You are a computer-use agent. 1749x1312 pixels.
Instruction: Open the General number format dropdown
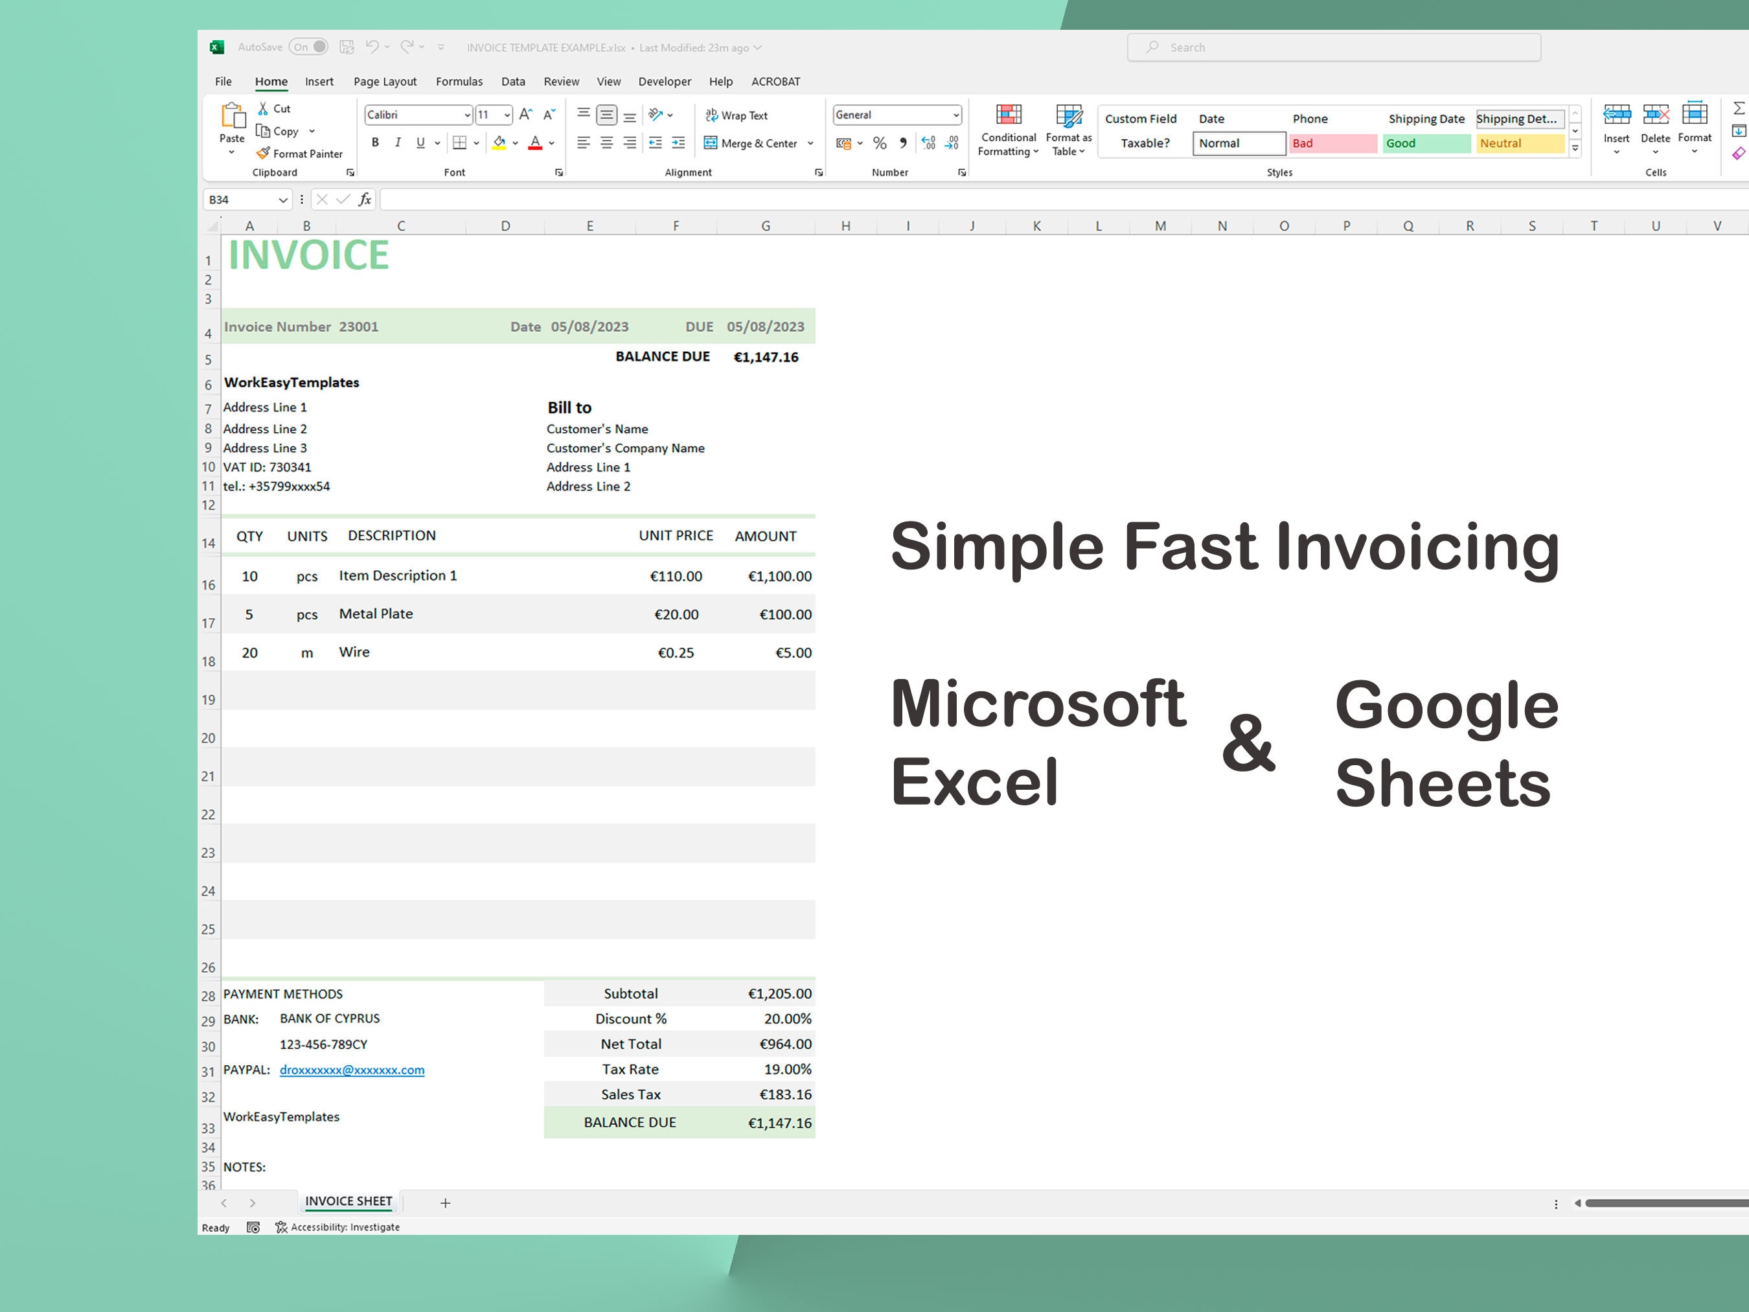pos(955,115)
